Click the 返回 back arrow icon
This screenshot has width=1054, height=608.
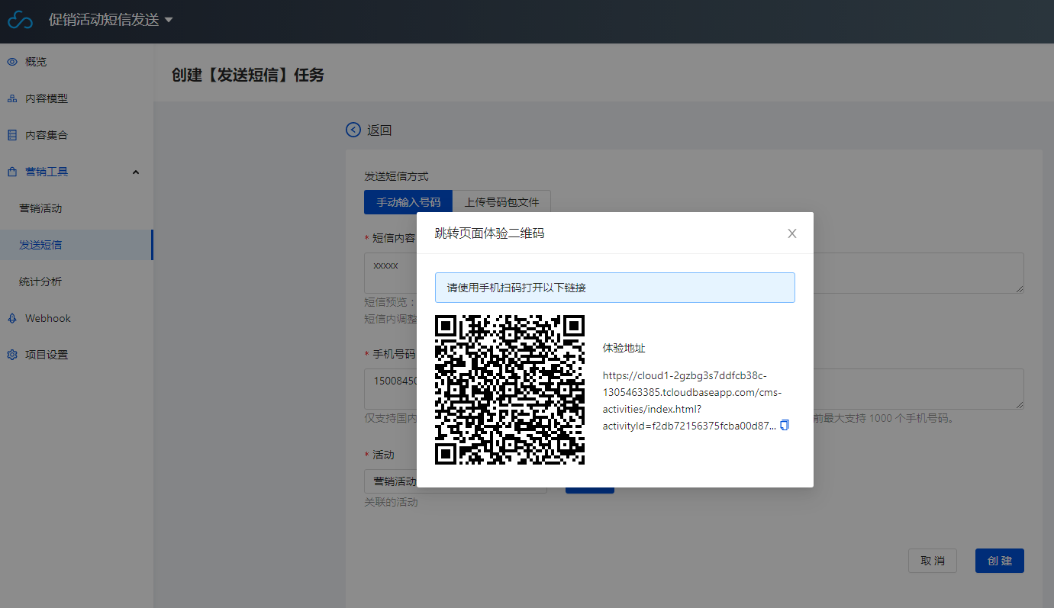353,130
